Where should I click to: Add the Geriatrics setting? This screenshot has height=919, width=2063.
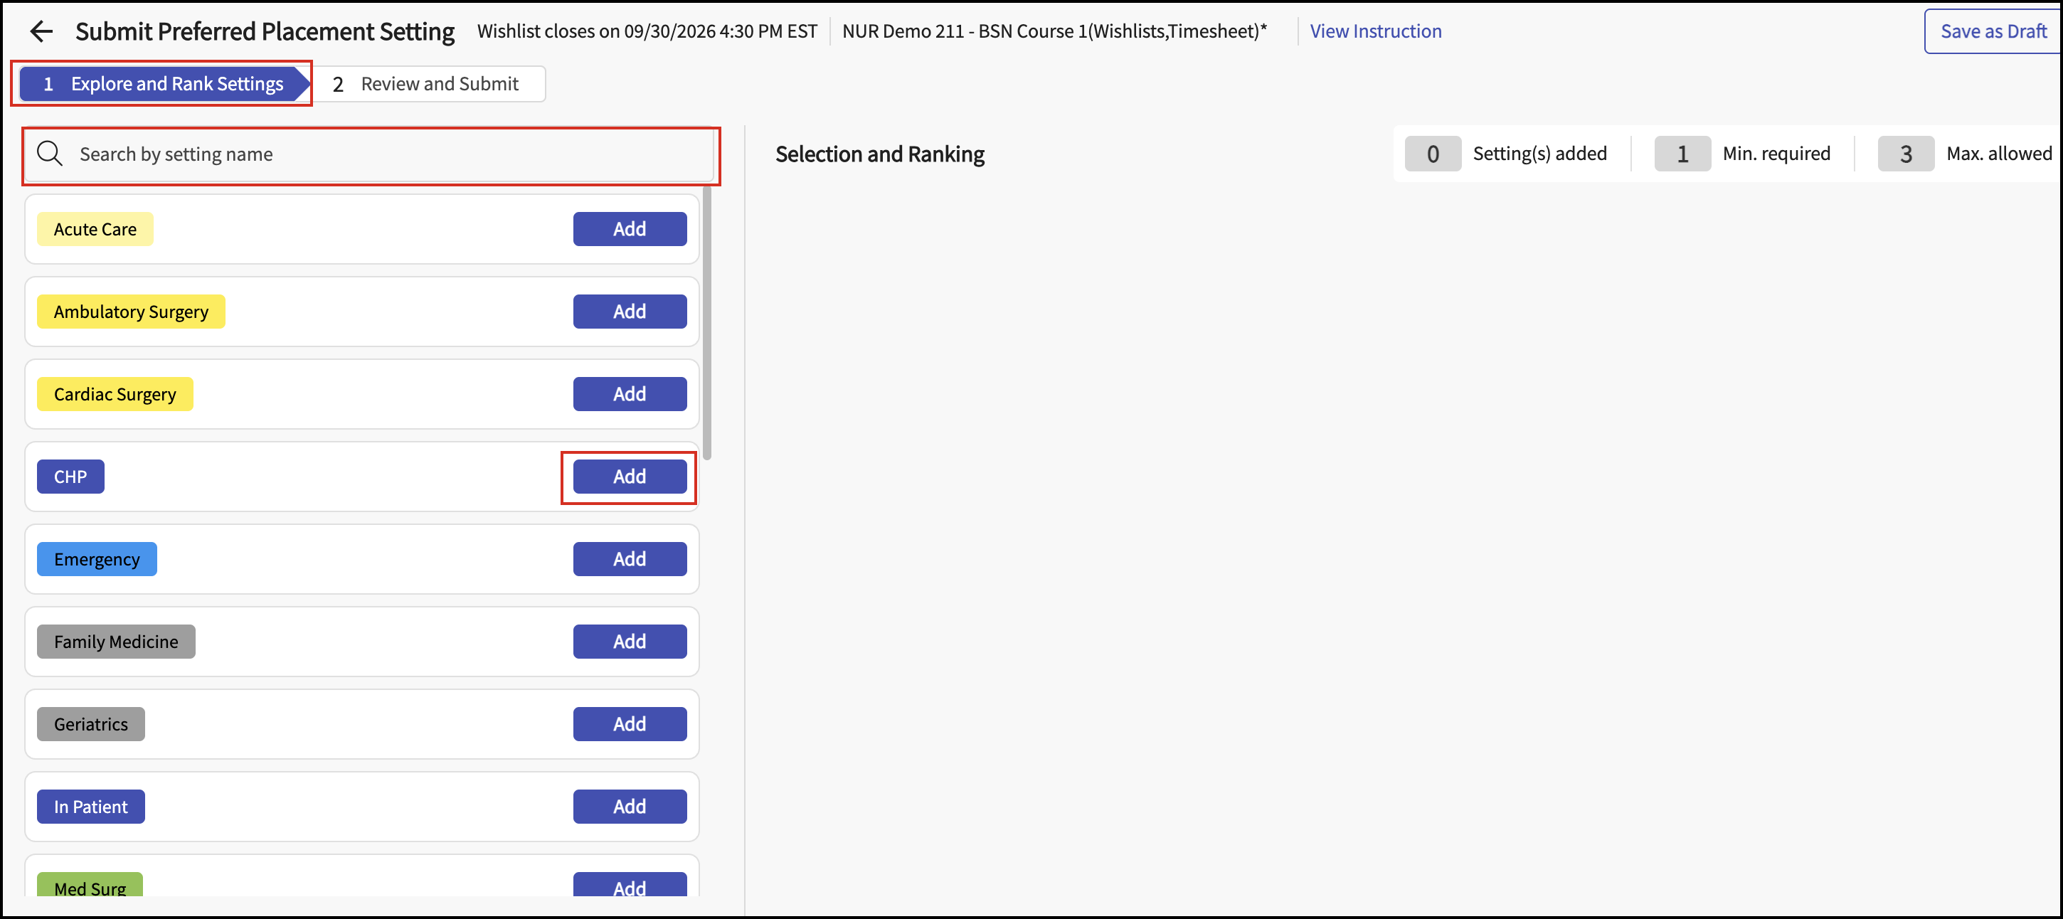pyautogui.click(x=630, y=723)
